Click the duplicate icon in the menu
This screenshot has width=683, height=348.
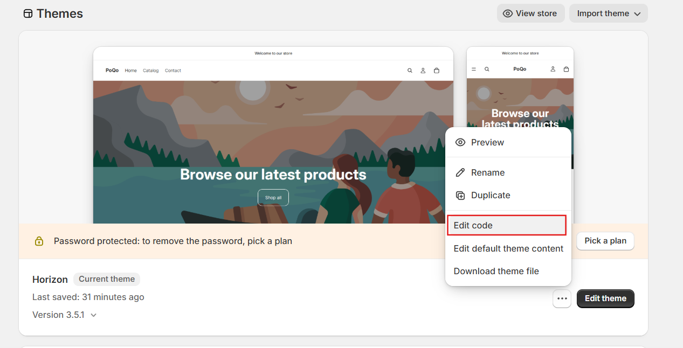(460, 196)
